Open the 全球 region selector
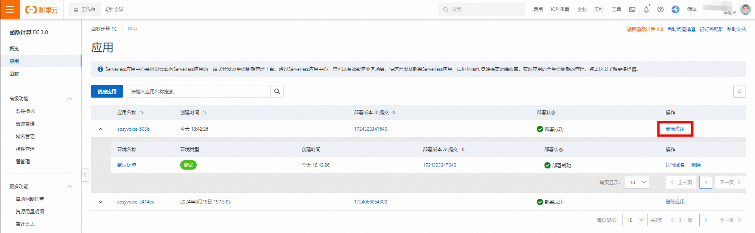This screenshot has width=755, height=233. click(x=115, y=9)
